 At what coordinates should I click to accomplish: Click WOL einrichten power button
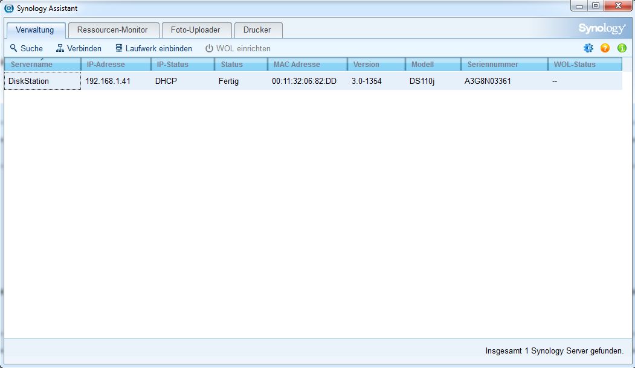[238, 48]
